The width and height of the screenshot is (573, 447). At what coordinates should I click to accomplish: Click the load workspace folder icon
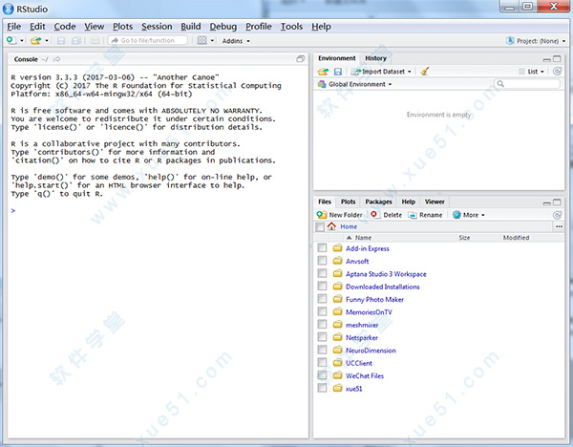pos(323,72)
